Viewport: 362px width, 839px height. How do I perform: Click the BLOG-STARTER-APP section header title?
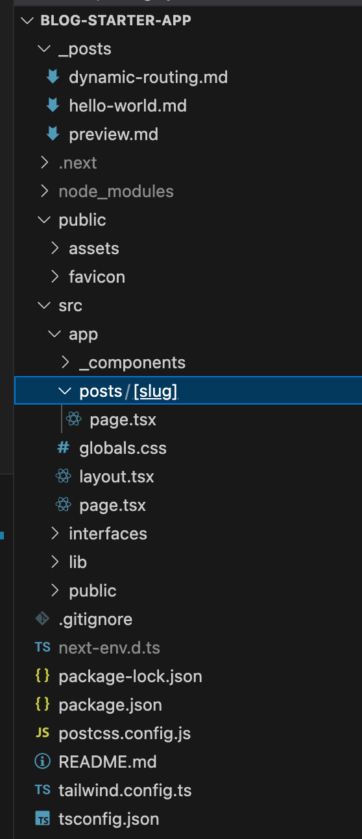[115, 20]
